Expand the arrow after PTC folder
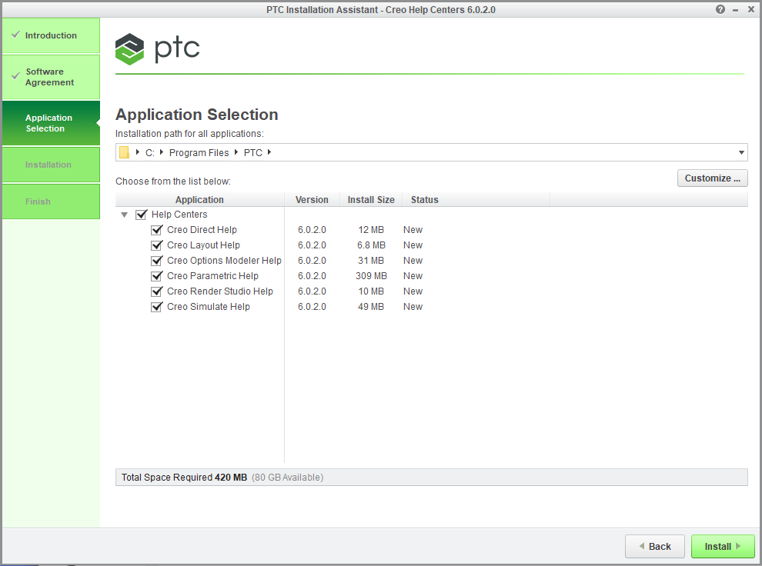This screenshot has width=762, height=566. pos(269,152)
